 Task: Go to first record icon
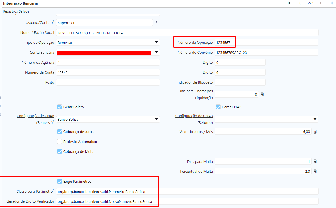pos(289,3)
